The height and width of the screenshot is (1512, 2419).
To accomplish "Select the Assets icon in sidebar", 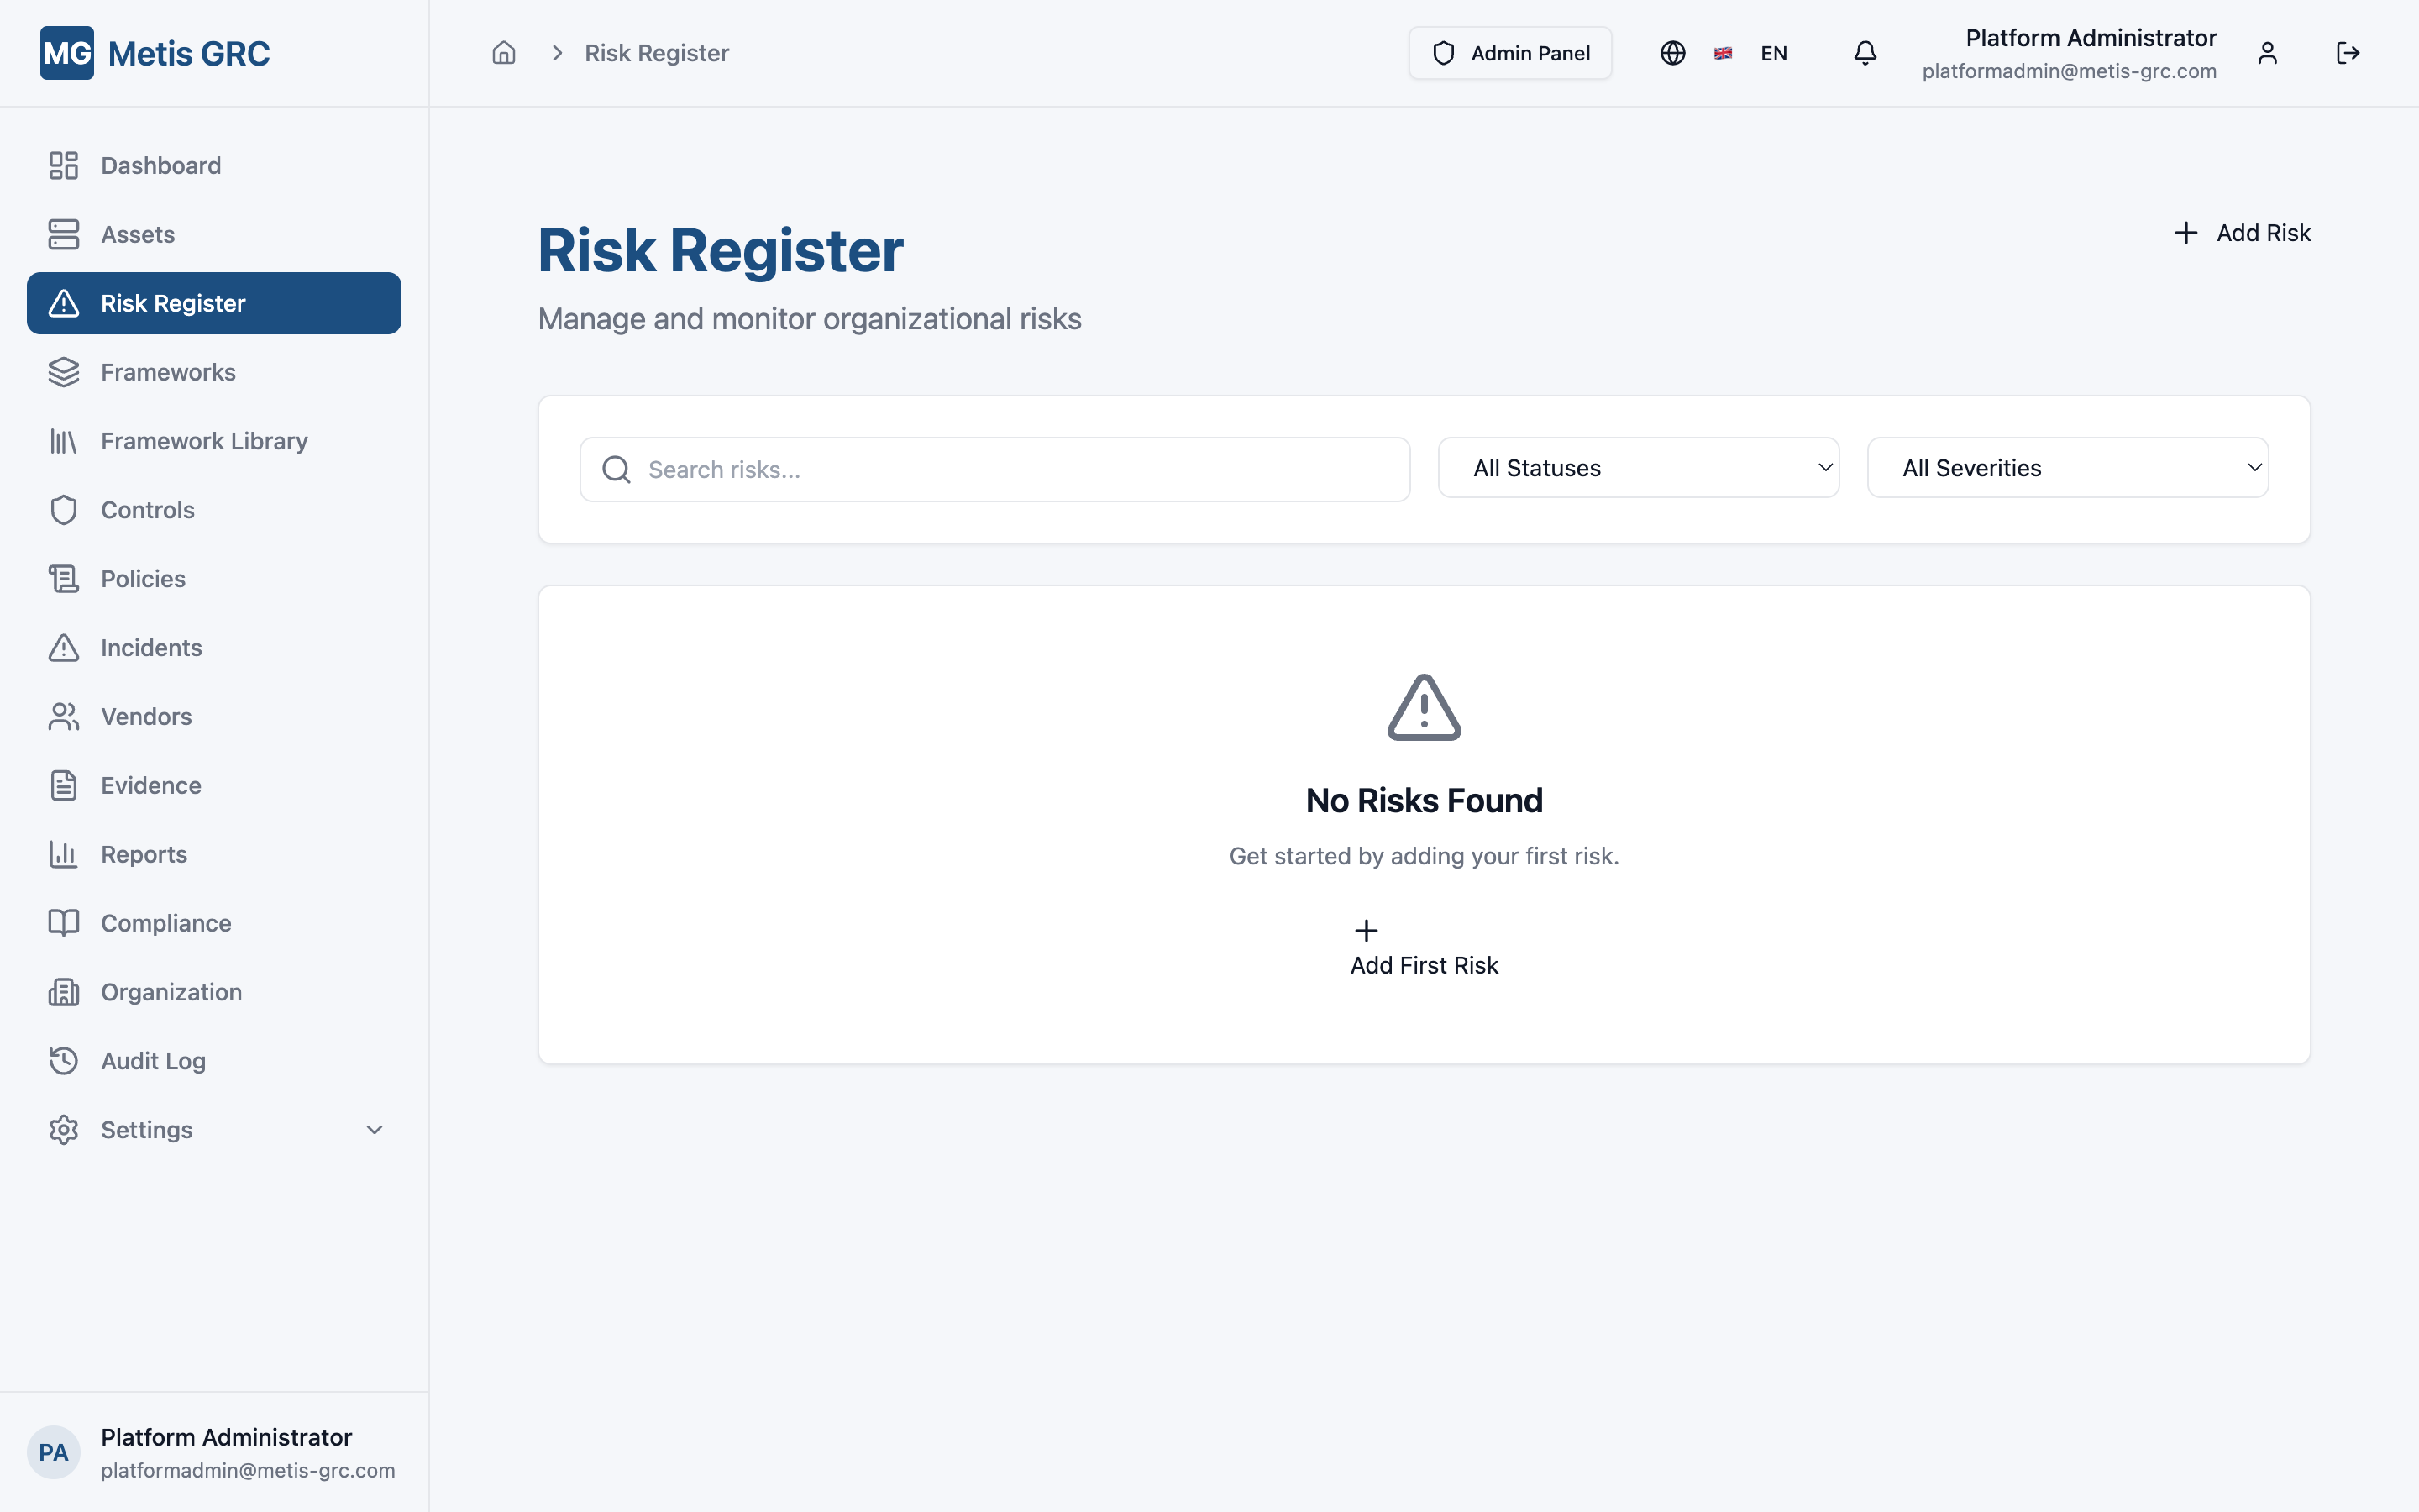I will click(x=64, y=234).
